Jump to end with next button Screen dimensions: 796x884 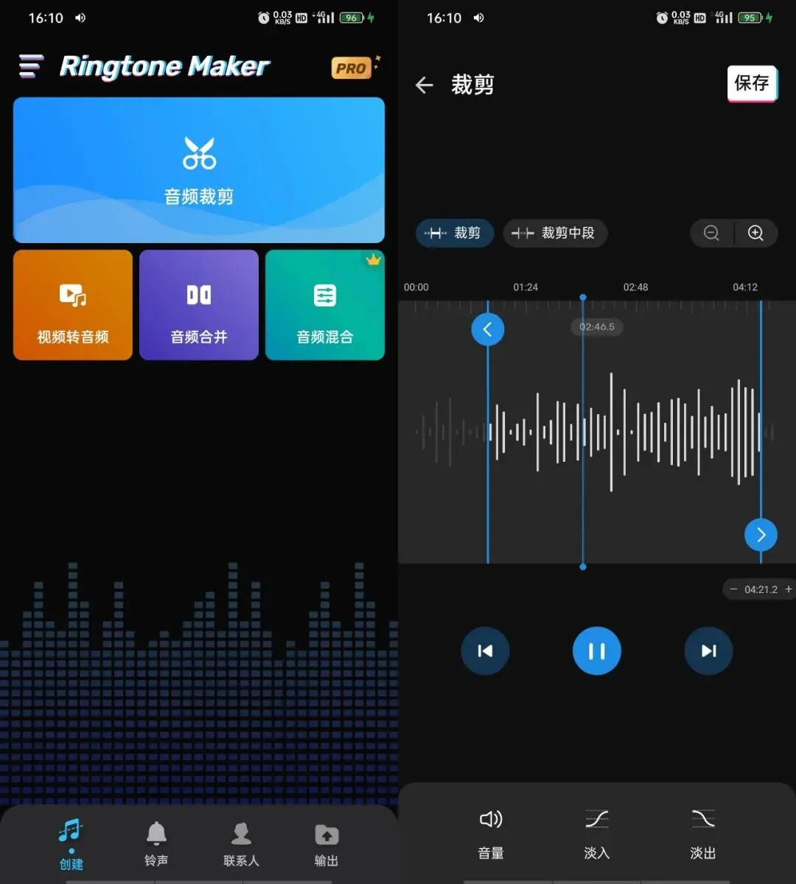[x=708, y=651]
